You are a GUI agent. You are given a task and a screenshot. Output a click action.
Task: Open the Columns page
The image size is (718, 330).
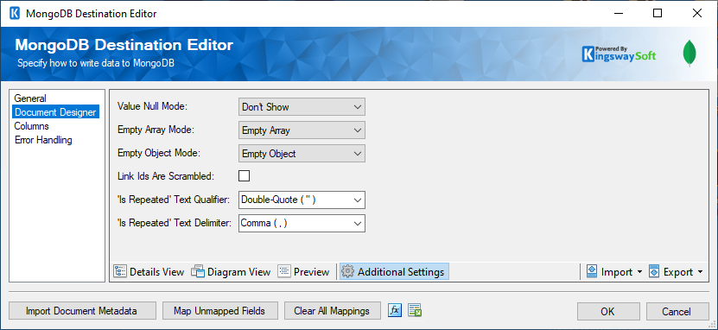click(x=32, y=126)
